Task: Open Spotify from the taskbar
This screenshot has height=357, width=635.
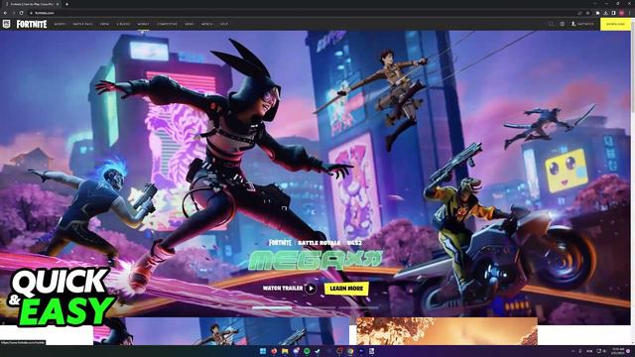Action: [x=307, y=351]
